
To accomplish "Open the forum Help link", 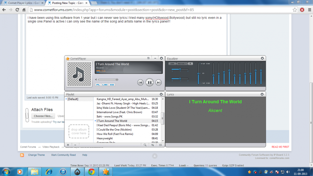I will pos(85,155).
